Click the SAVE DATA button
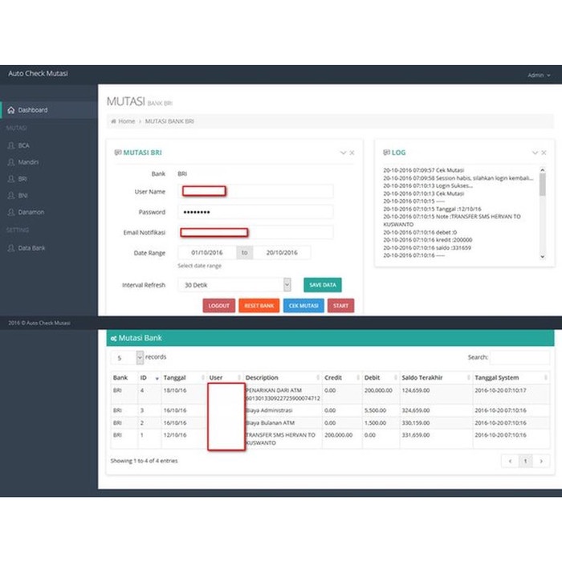The width and height of the screenshot is (562, 562). pyautogui.click(x=323, y=285)
